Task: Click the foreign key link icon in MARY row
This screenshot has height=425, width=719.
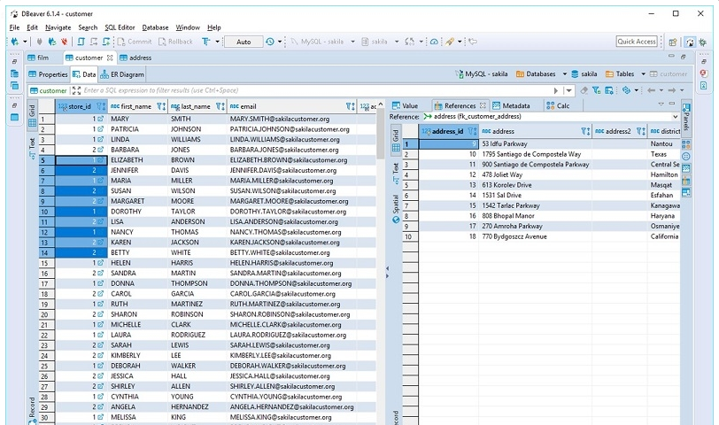Action: click(x=100, y=119)
